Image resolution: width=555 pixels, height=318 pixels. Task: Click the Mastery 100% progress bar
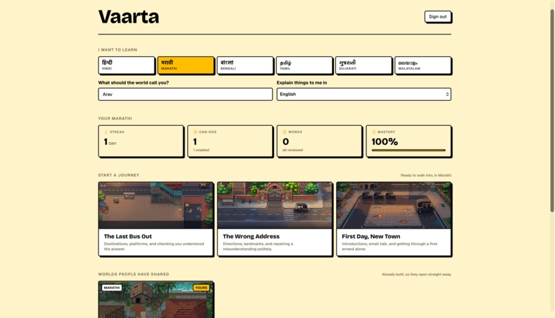click(x=408, y=150)
